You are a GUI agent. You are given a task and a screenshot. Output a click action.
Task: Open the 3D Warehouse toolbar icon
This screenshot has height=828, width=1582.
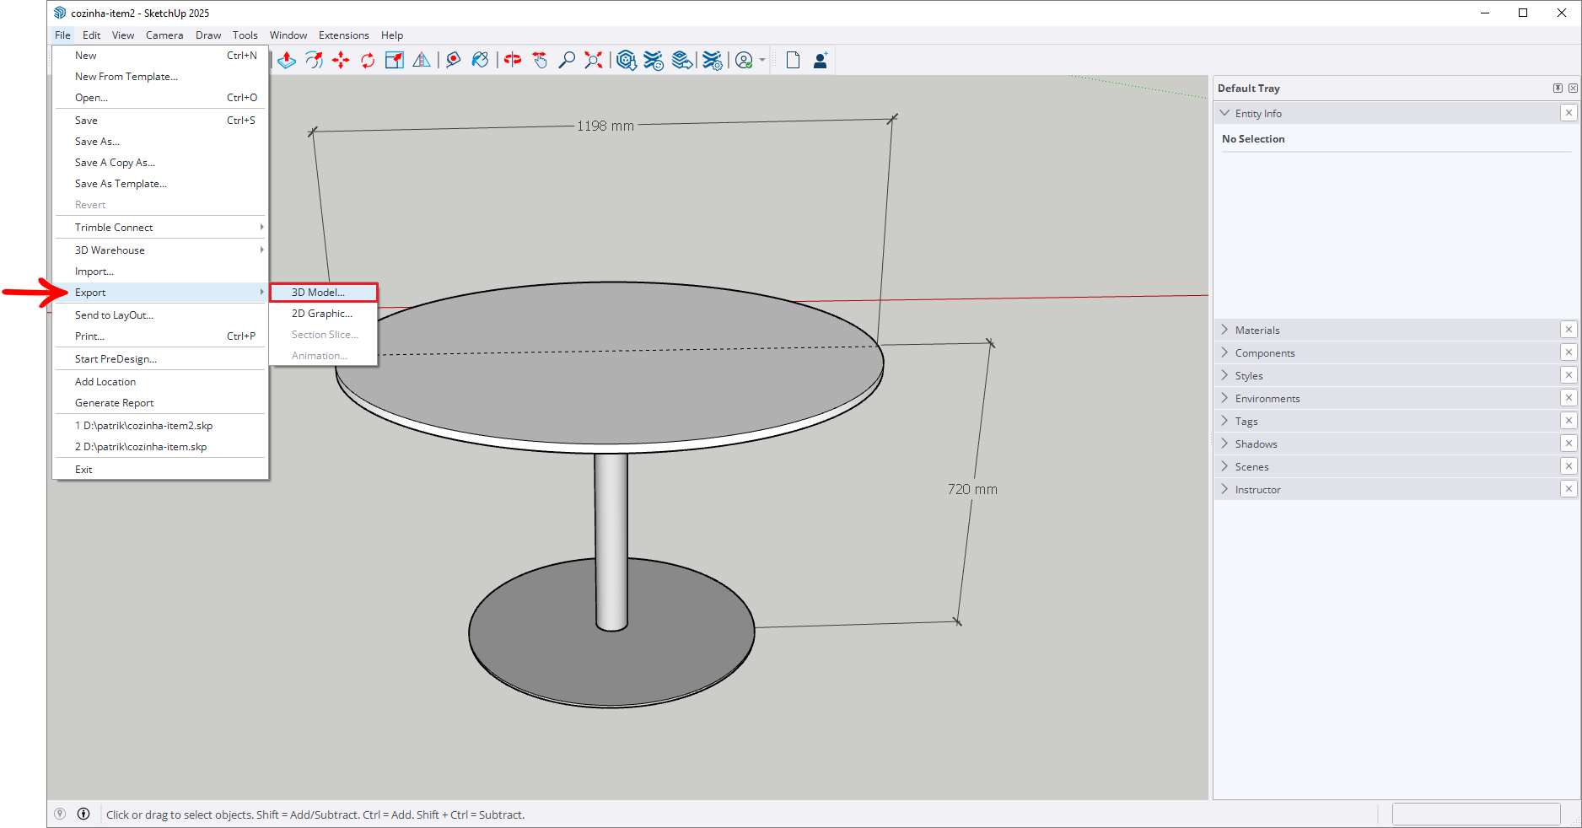point(626,60)
